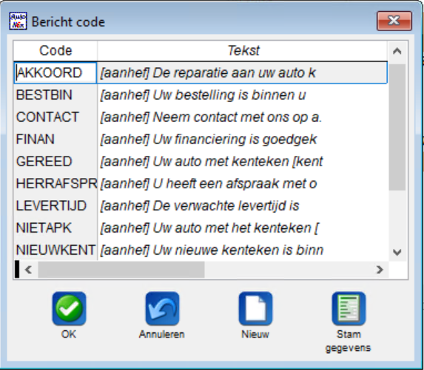Select the AKKOORD code input cell
424x370 pixels.
click(x=55, y=72)
